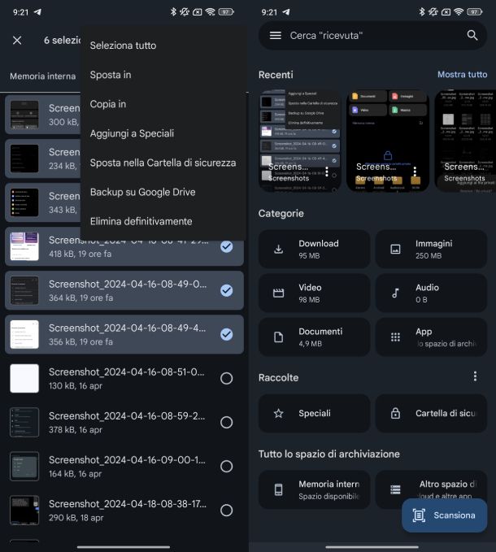
Task: Tap the Speciali star icon
Action: tap(278, 413)
